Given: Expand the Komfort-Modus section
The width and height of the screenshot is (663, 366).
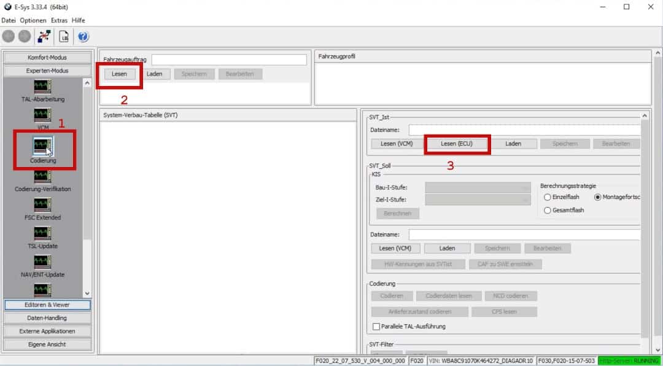Looking at the screenshot, I should point(47,58).
